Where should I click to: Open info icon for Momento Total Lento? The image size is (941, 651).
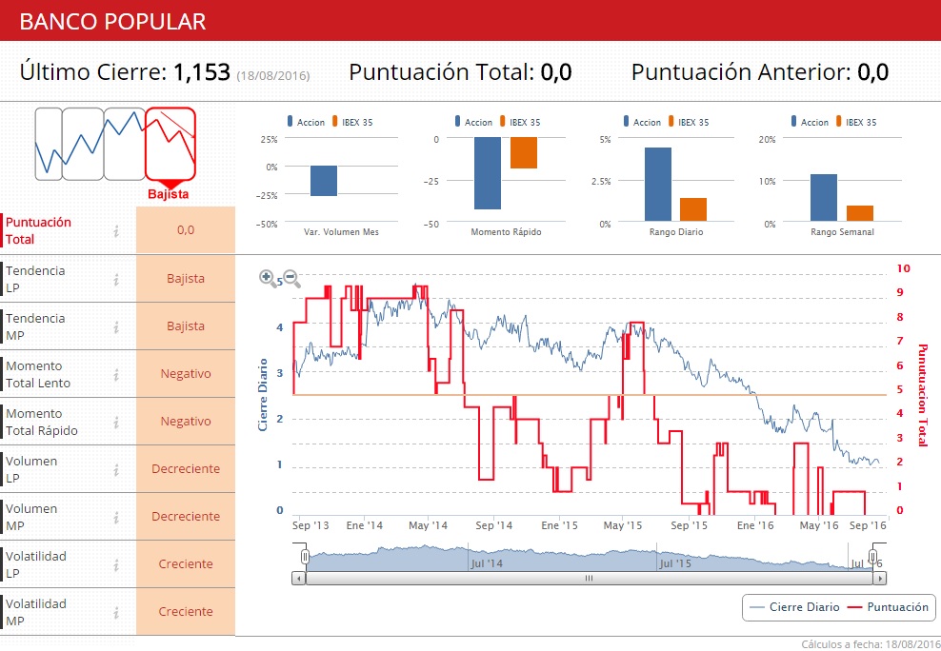[x=116, y=375]
